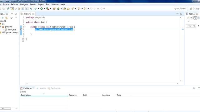Open Search dropdown arrow
This screenshot has width=200, height=112.
click(x=75, y=9)
